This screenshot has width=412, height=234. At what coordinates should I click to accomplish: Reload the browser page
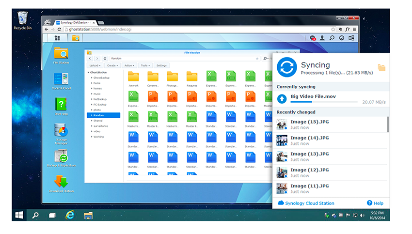(x=59, y=30)
